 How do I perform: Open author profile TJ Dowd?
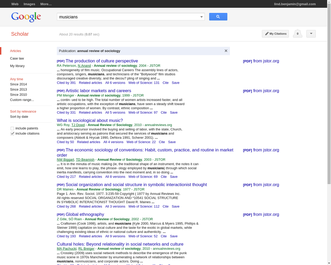pos(78,125)
